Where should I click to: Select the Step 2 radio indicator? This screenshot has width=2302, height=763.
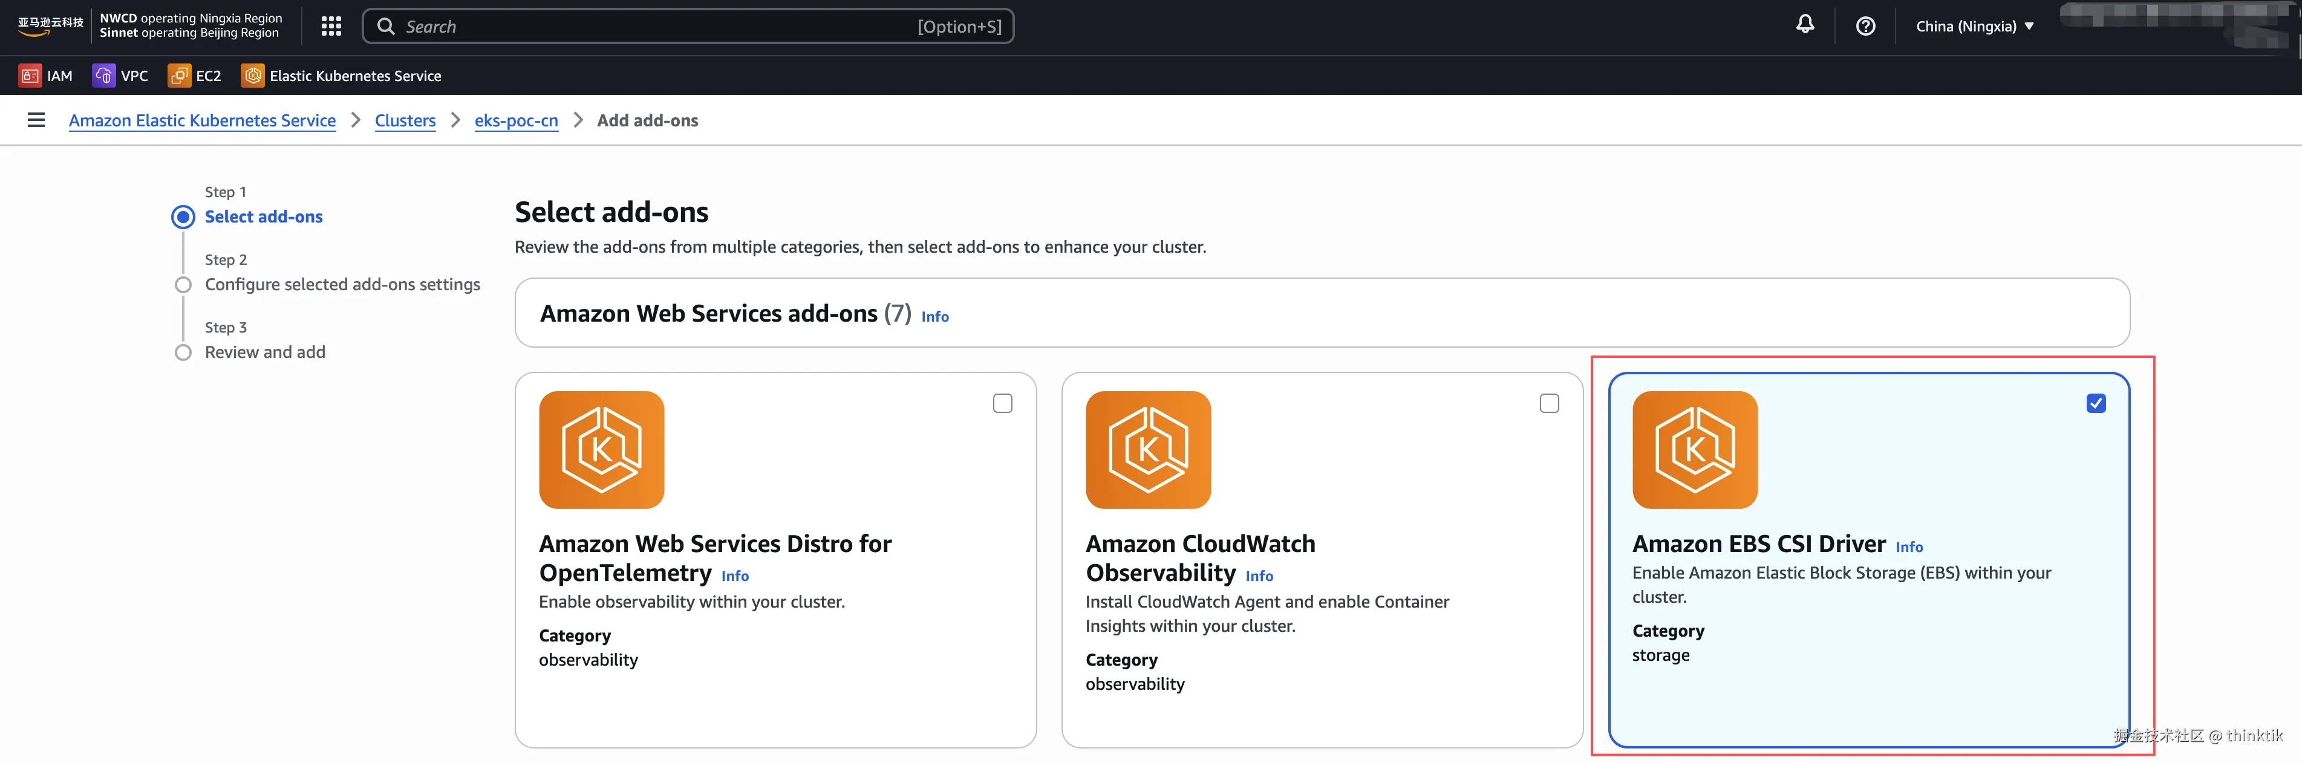click(183, 285)
